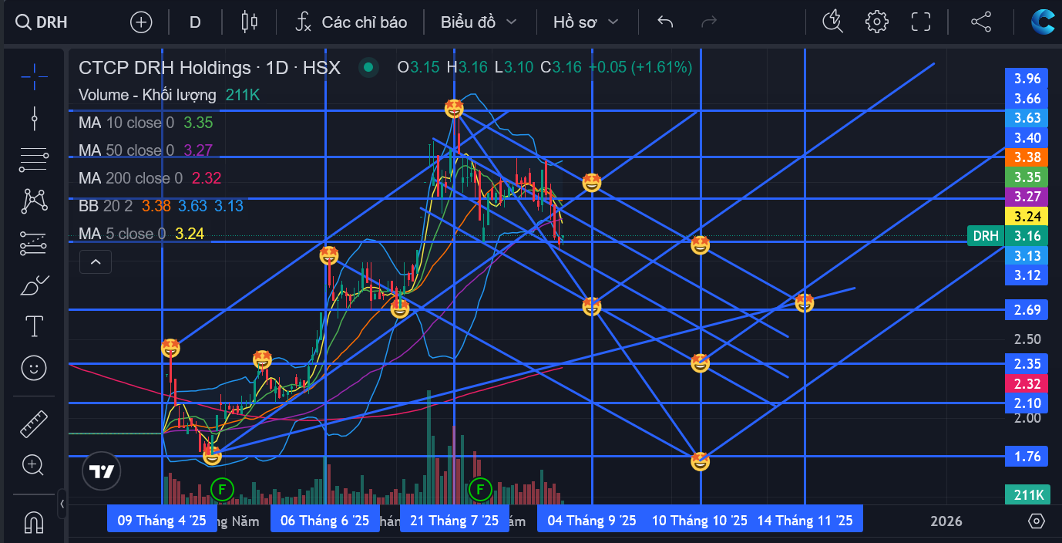Screen dimensions: 1062x543
Task: Open Các chỉ báo indicators menu
Action: click(x=351, y=22)
